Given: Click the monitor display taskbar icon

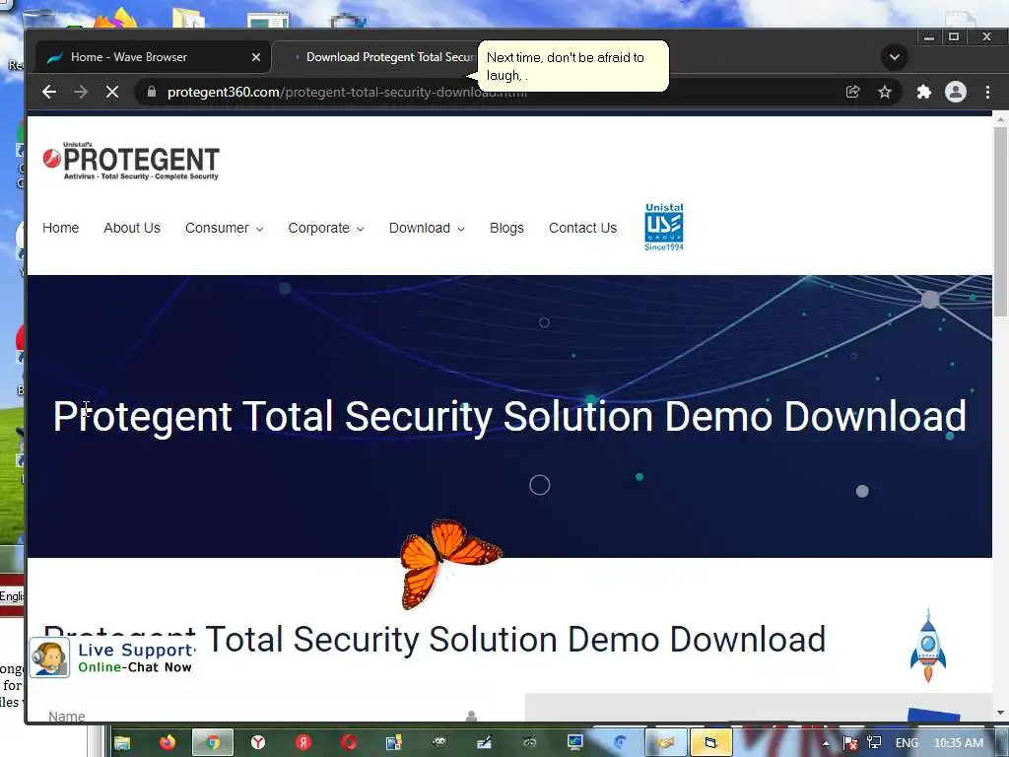Looking at the screenshot, I should (574, 743).
